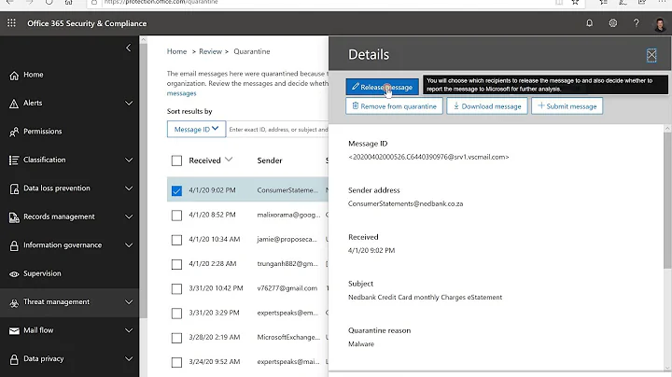The height and width of the screenshot is (377, 672).
Task: Click the Data privacy lock icon
Action: [x=14, y=359]
